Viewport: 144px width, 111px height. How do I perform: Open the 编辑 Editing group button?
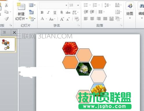[x=141, y=11]
